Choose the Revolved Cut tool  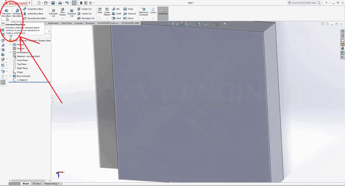(x=71, y=12)
